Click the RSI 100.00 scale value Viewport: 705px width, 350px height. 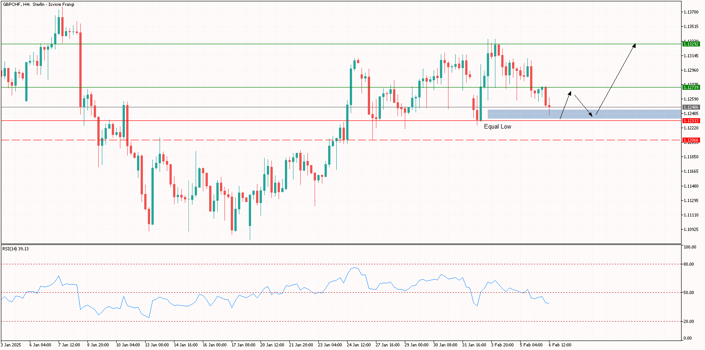[x=691, y=247]
